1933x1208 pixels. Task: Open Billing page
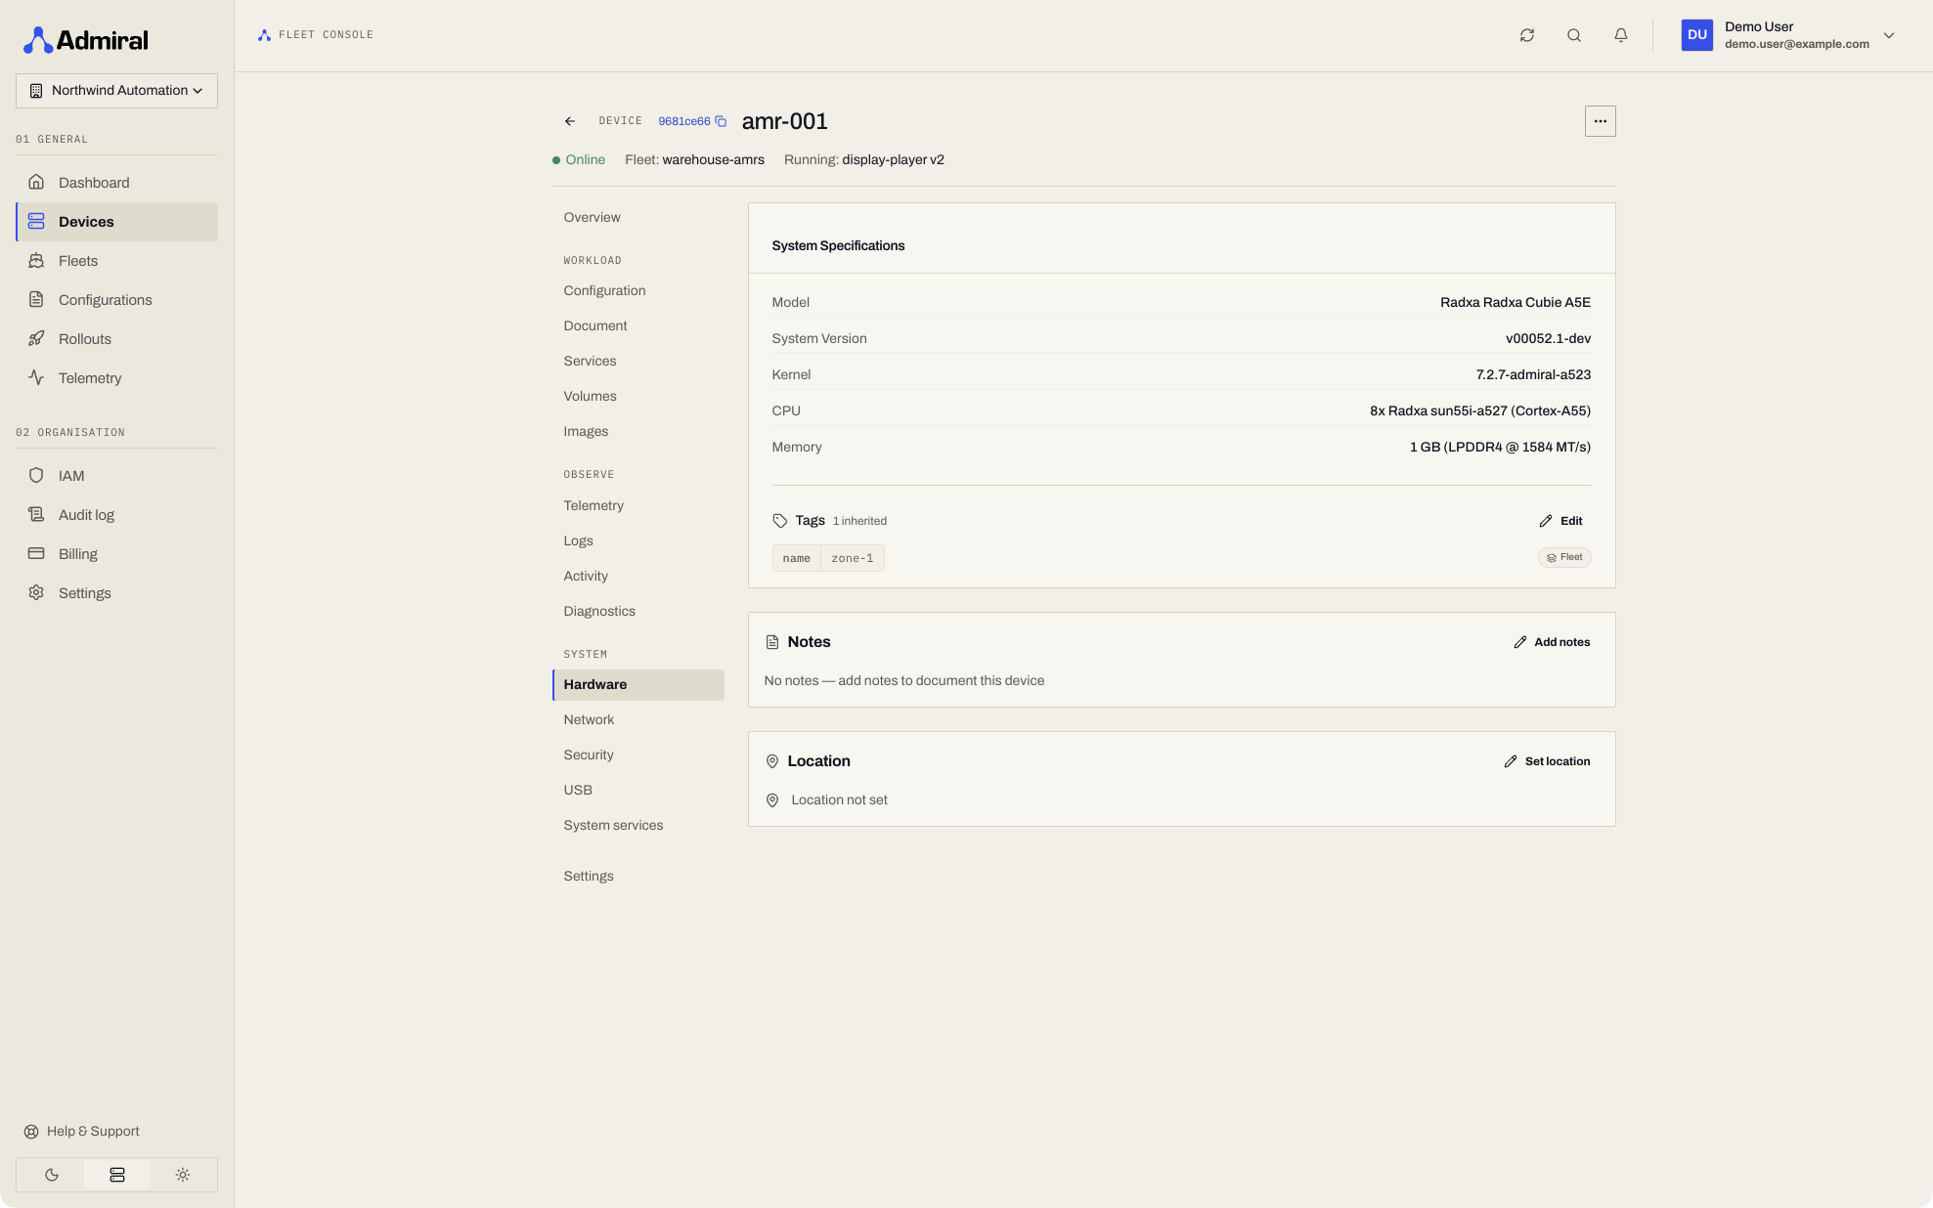116,554
